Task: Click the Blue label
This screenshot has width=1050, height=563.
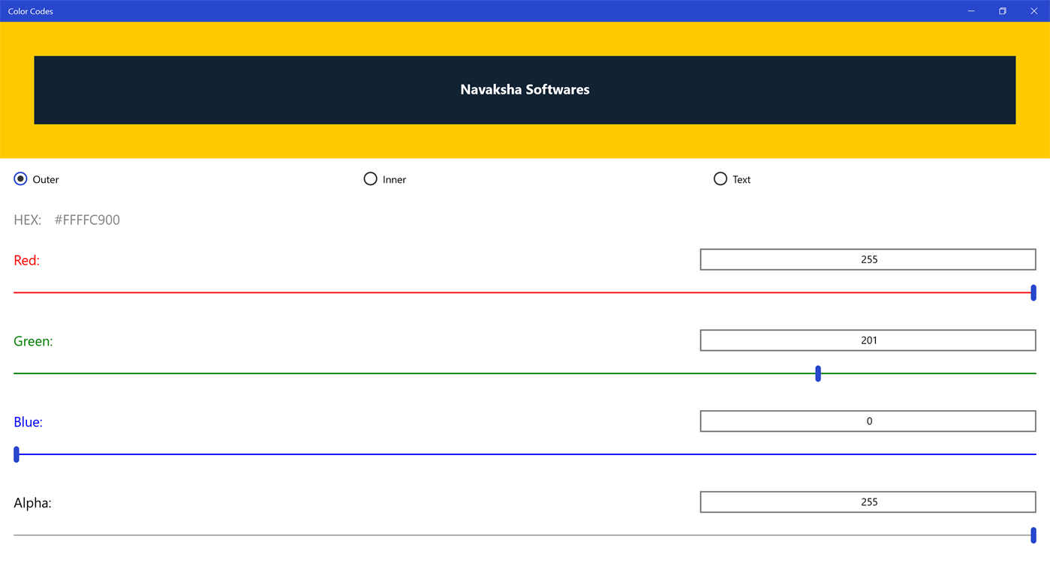Action: (28, 422)
